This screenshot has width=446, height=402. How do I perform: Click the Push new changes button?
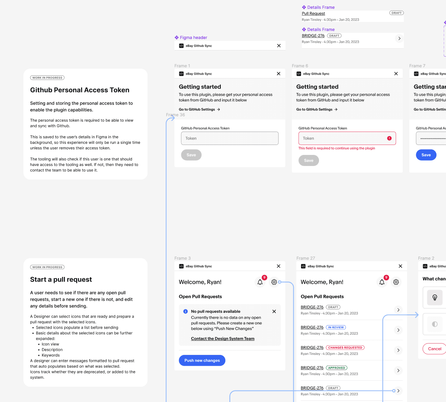coord(202,360)
